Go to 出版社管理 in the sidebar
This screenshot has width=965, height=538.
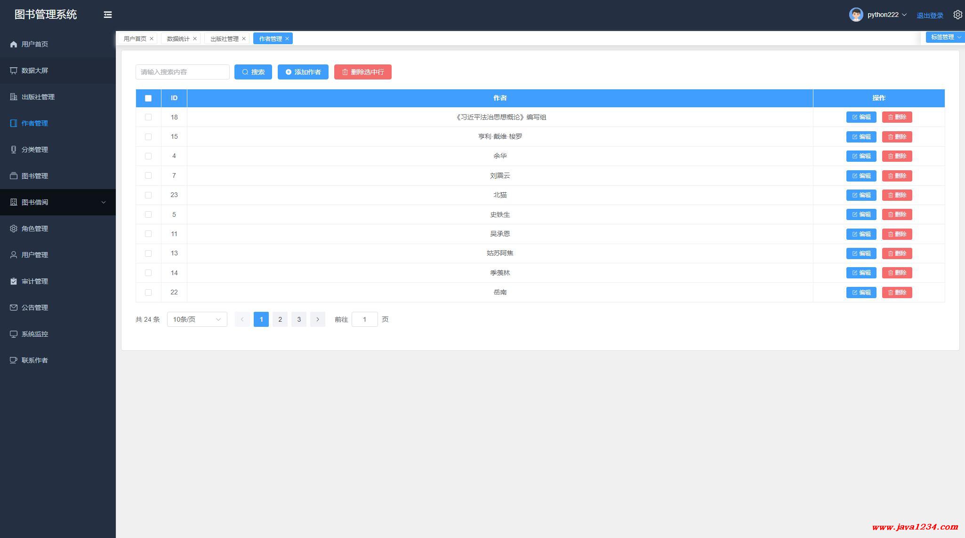tap(38, 97)
